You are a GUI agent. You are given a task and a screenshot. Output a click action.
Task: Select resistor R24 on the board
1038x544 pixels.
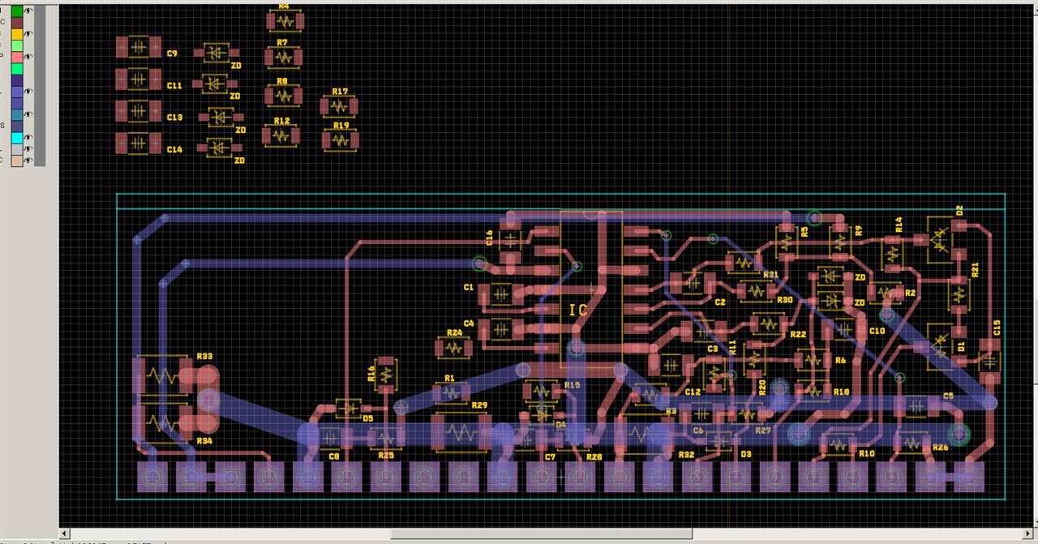[454, 348]
